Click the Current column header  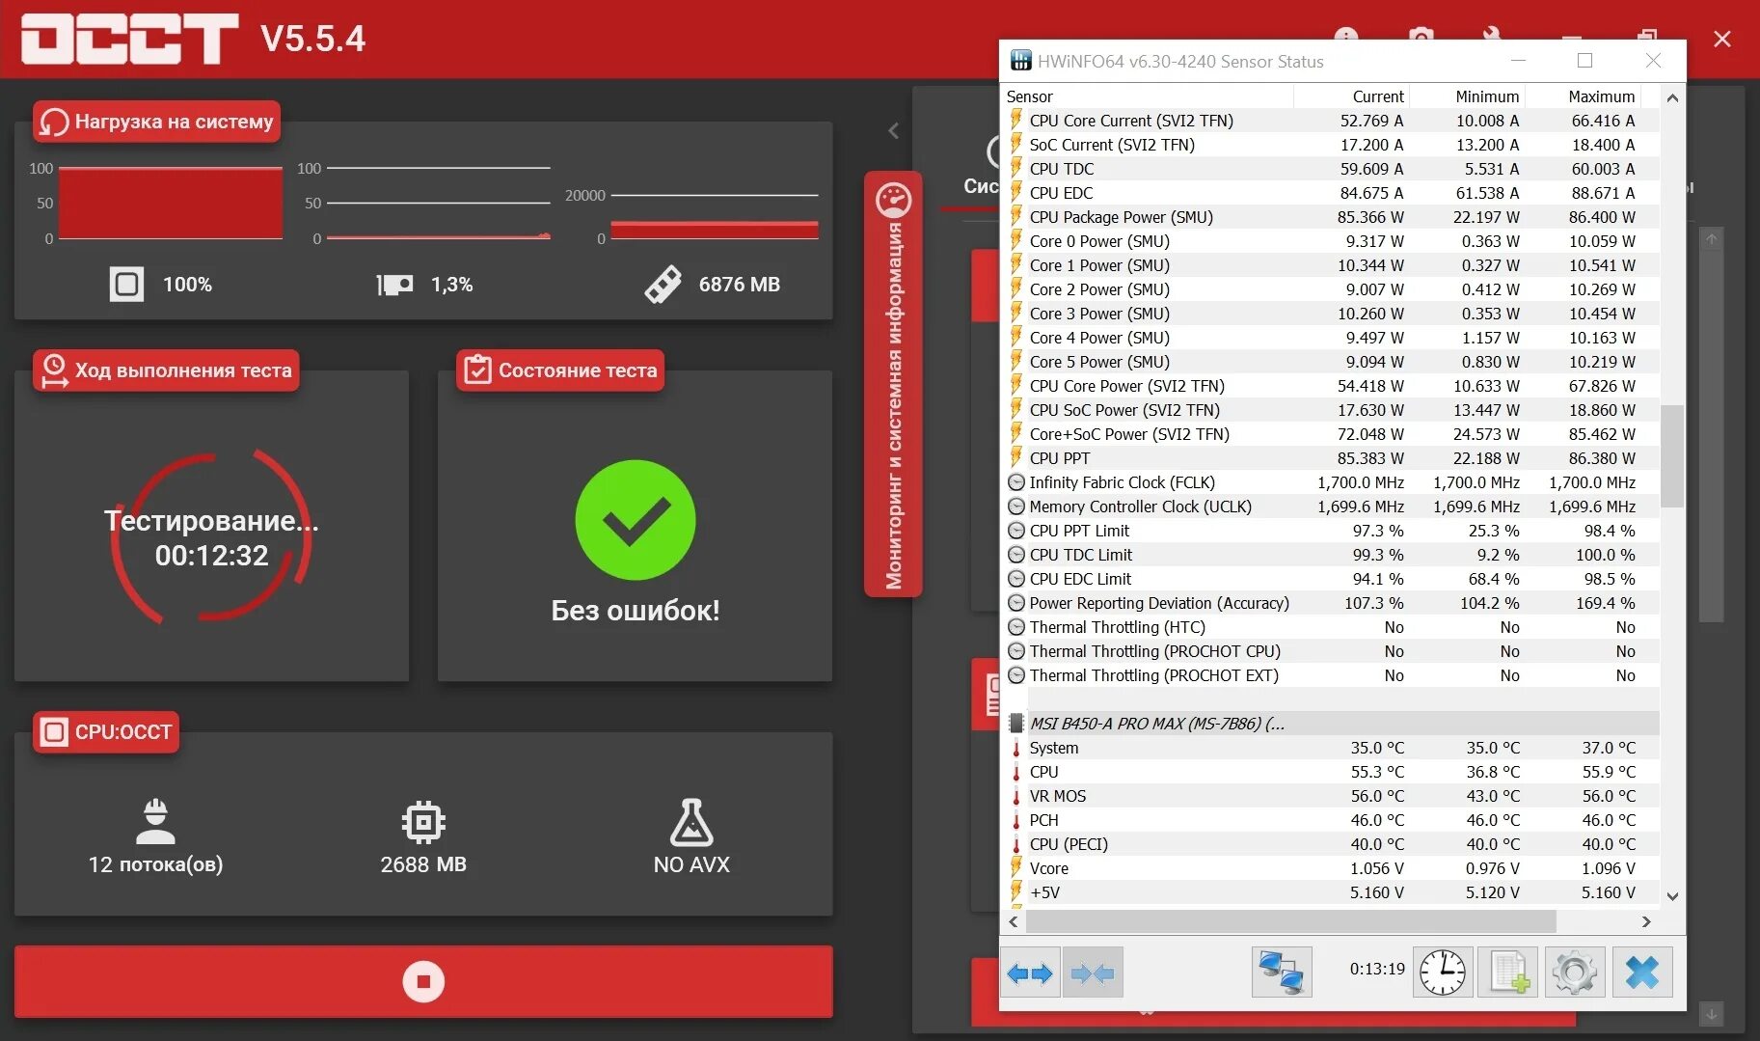[x=1351, y=96]
